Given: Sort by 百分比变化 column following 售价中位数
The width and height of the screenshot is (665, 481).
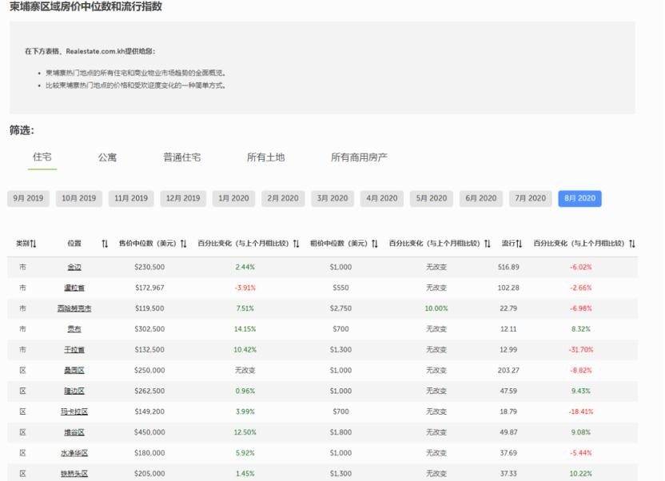Looking at the screenshot, I should (296, 243).
